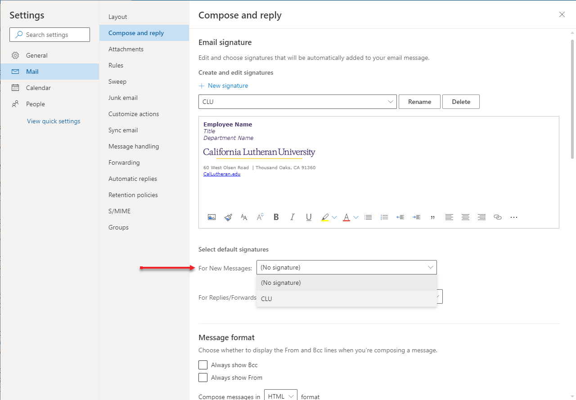Open the Layout settings page

pyautogui.click(x=144, y=17)
